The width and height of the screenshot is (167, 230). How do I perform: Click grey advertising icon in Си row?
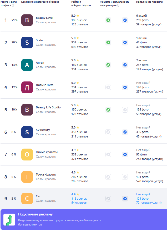point(108,199)
